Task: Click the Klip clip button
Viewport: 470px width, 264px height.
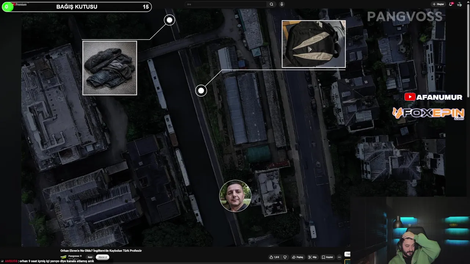Action: 312,257
